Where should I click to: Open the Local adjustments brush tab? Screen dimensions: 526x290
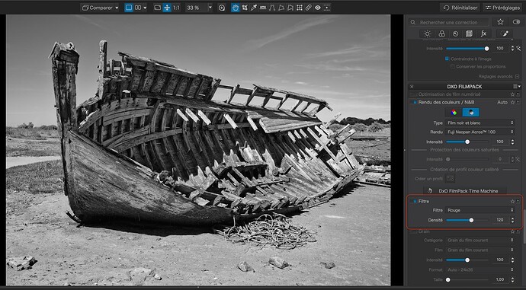click(x=504, y=33)
